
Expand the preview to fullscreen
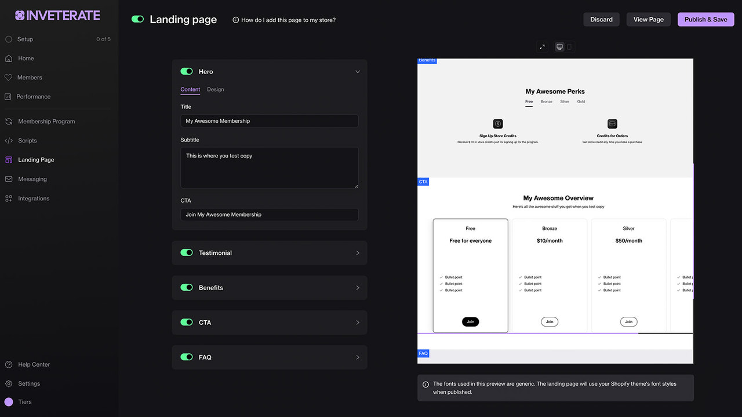(541, 46)
